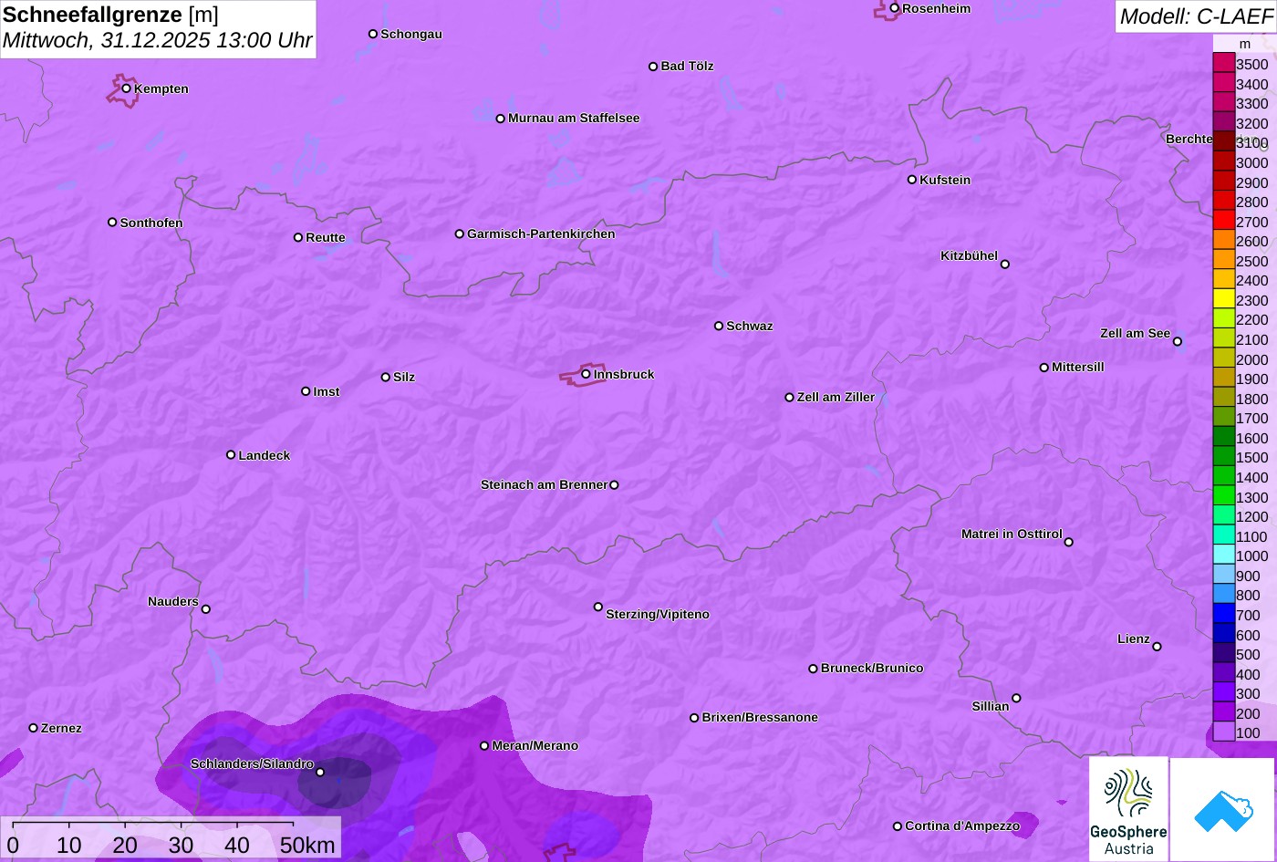Click the Lienz marker dot

(x=1157, y=647)
